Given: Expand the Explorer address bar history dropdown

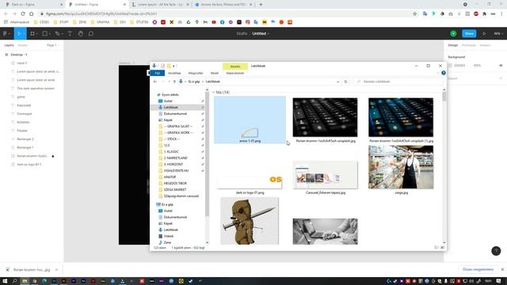Looking at the screenshot, I should 338,82.
